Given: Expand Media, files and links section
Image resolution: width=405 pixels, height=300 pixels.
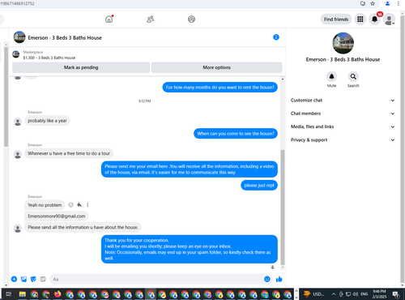Looking at the screenshot, I should (x=343, y=126).
